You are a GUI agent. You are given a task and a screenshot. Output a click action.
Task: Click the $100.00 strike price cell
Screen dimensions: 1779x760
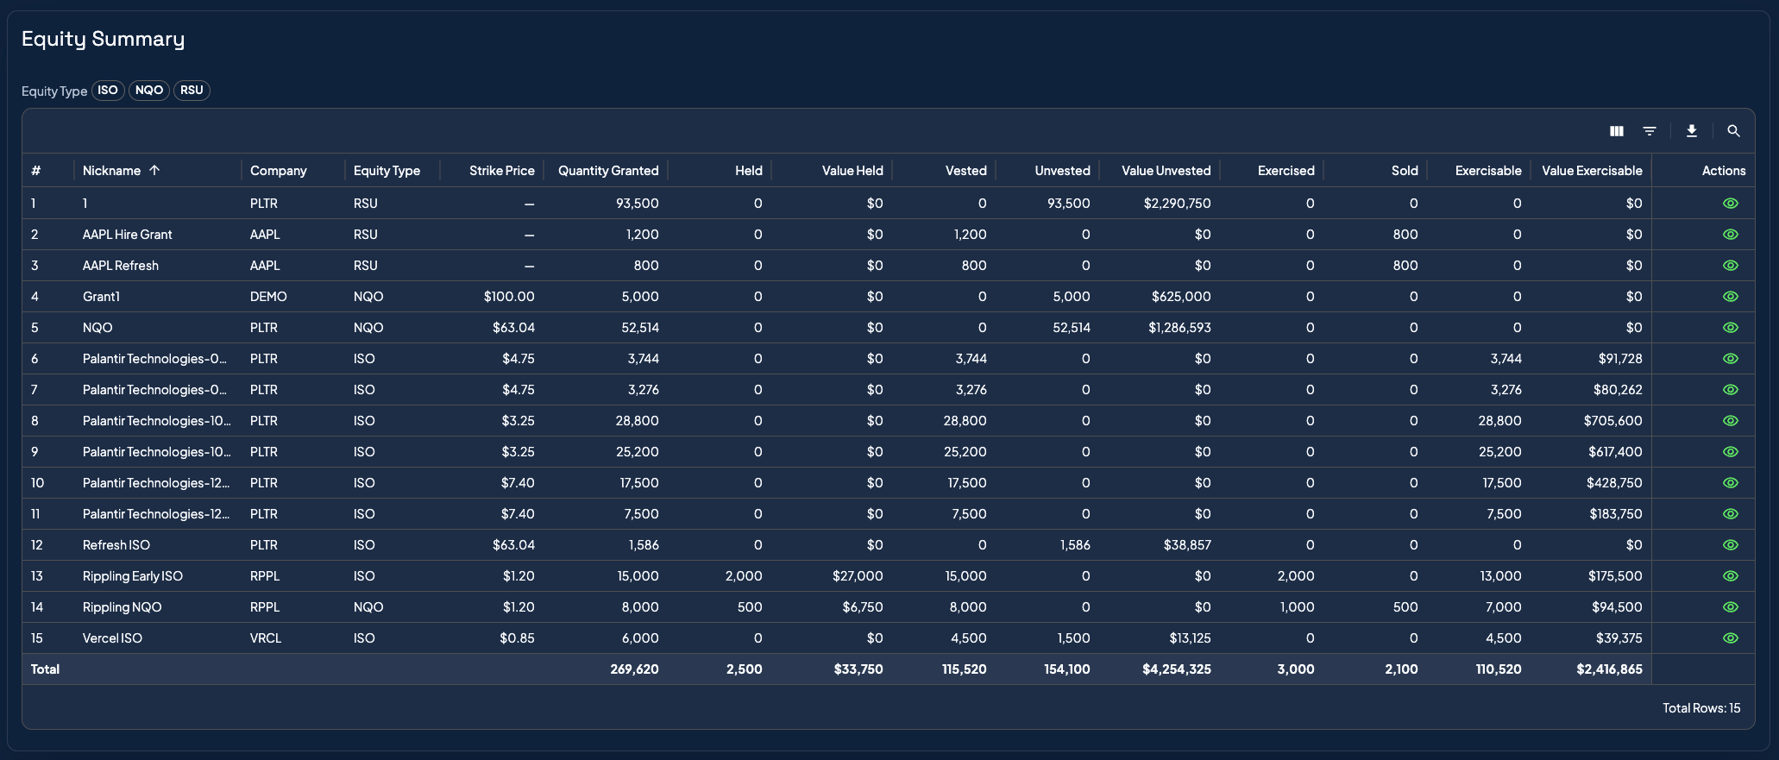click(509, 297)
